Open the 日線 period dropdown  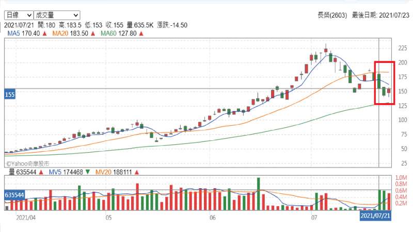(19, 15)
